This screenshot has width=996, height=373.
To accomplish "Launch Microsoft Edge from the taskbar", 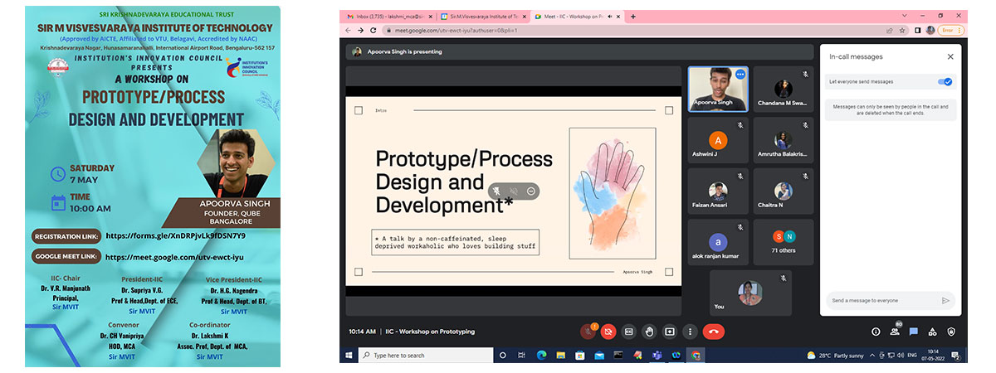I will pos(541,355).
